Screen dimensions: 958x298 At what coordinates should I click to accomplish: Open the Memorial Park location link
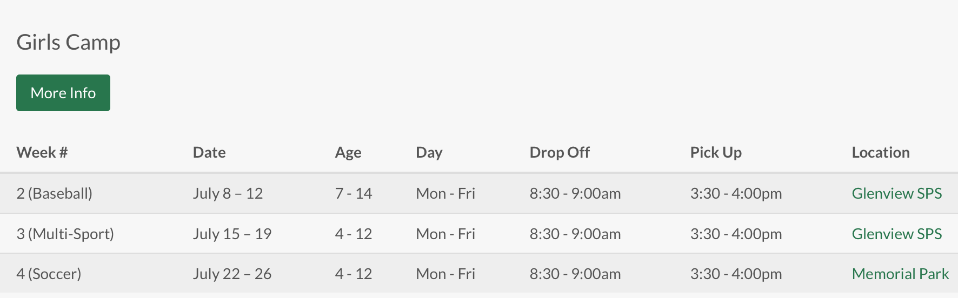[x=900, y=274]
